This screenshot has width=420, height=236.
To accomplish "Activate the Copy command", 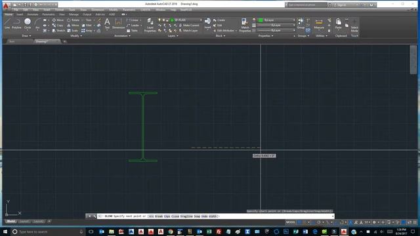I will coord(58,26).
